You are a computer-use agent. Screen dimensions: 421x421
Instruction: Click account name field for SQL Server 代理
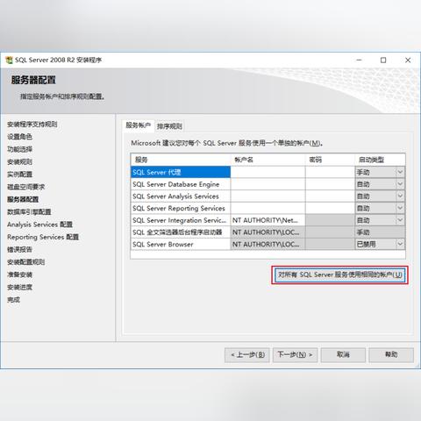(x=268, y=172)
